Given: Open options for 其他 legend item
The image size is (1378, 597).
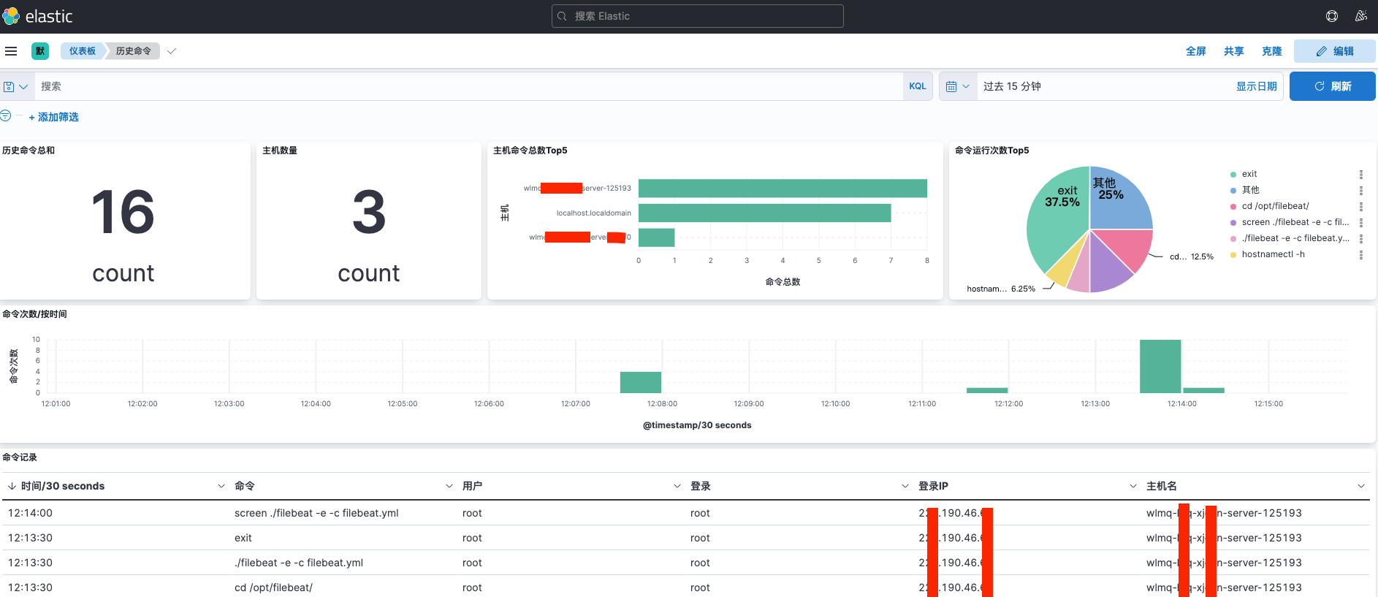Looking at the screenshot, I should 1360,191.
